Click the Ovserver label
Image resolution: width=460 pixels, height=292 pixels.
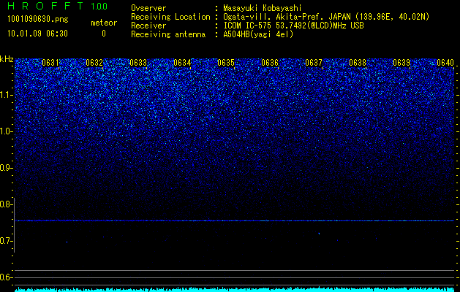(148, 8)
